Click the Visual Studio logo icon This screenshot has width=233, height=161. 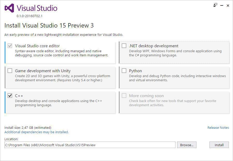click(x=9, y=8)
